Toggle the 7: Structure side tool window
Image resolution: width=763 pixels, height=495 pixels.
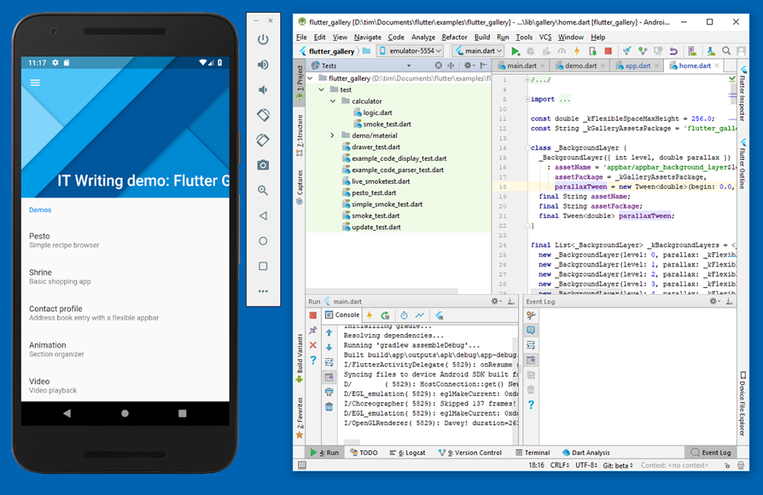coord(300,135)
